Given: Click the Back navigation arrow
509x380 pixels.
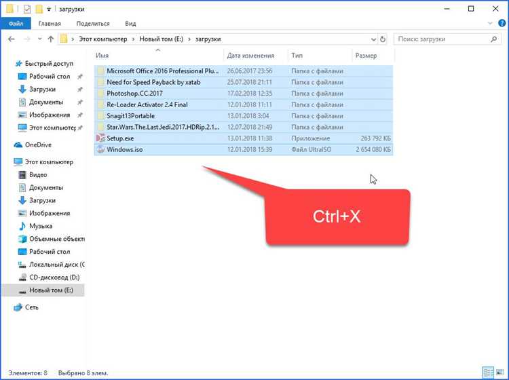Looking at the screenshot, I should pos(12,39).
